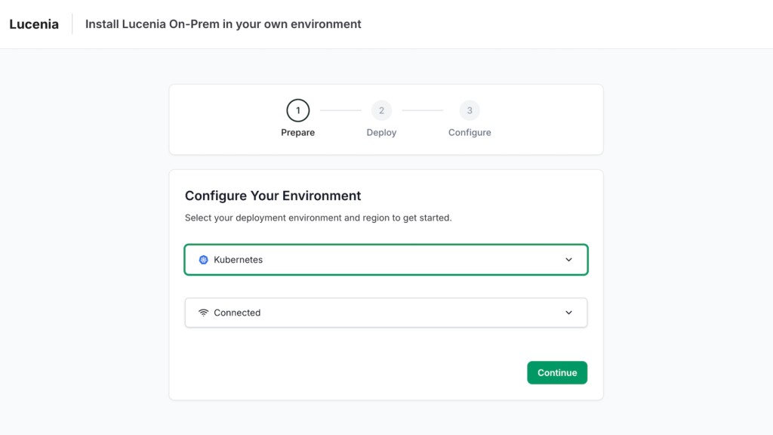This screenshot has width=773, height=435.
Task: Click the line between Prepare and Deploy
Action: [340, 111]
